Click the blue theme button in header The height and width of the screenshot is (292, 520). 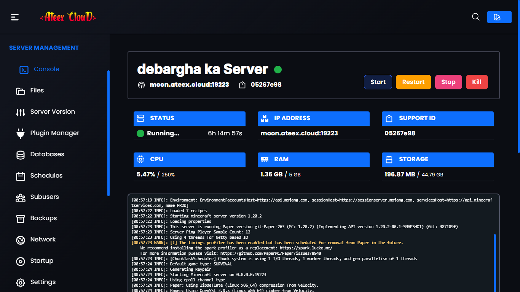point(499,17)
